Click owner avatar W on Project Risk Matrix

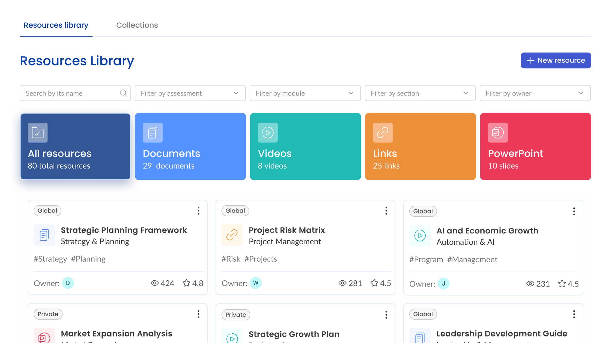(256, 283)
